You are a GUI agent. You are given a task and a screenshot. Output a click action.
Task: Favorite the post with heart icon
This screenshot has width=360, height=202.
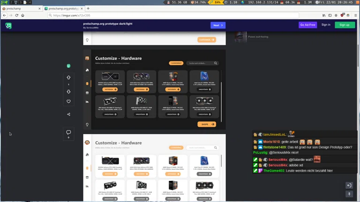click(68, 101)
